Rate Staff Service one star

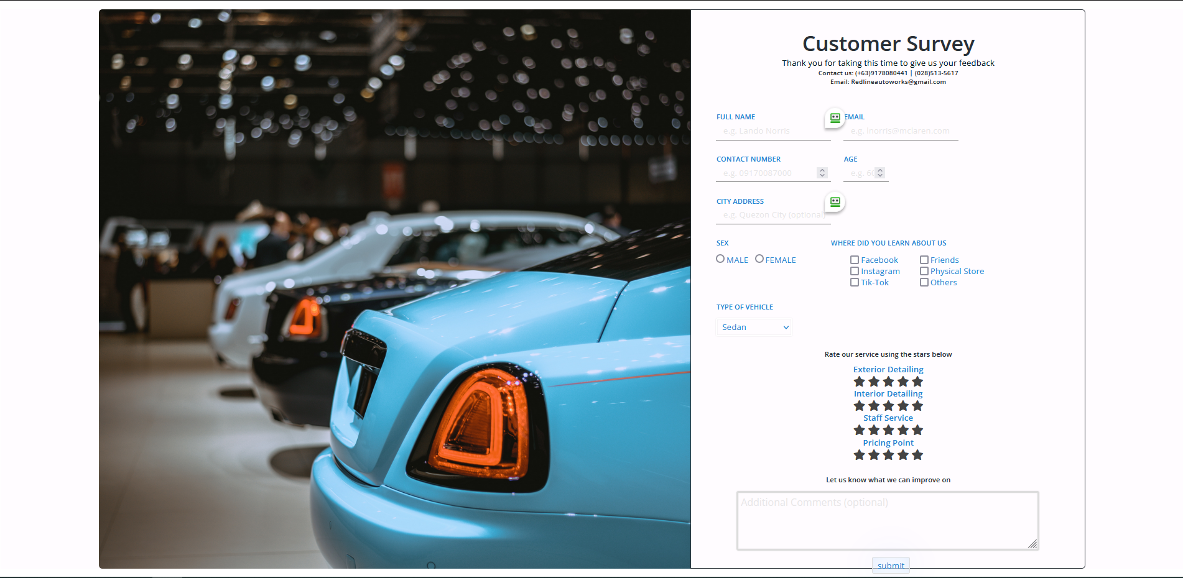860,430
